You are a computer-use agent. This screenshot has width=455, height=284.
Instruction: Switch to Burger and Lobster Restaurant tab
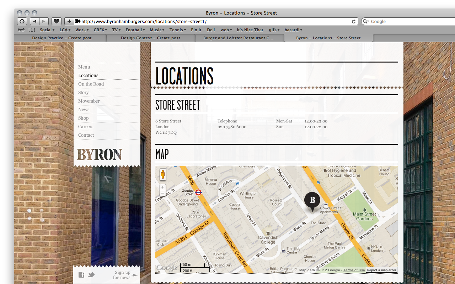[x=240, y=38]
